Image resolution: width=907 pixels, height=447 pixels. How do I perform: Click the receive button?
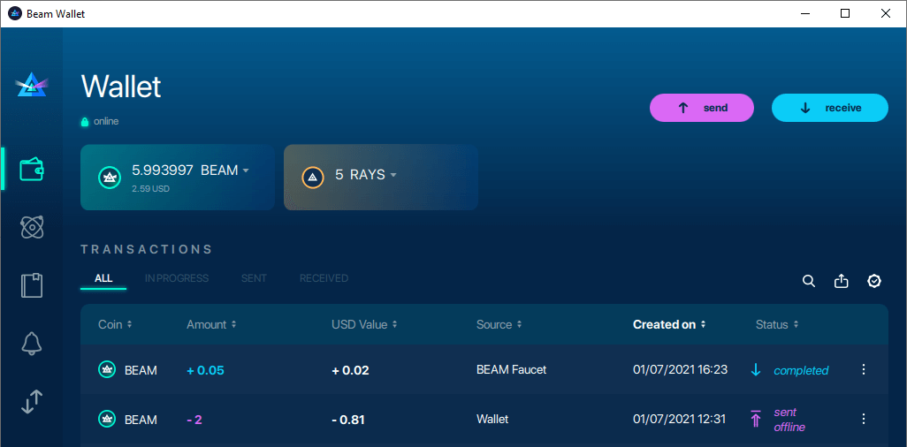coord(830,108)
